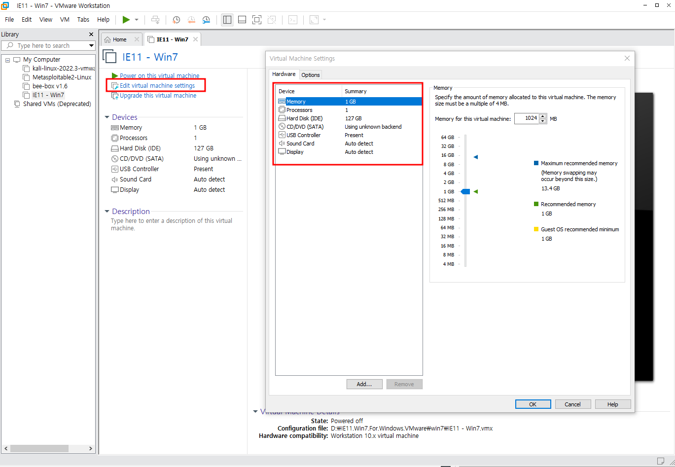Viewport: 675px width, 467px height.
Task: Close the Home tab
Action: tap(137, 39)
